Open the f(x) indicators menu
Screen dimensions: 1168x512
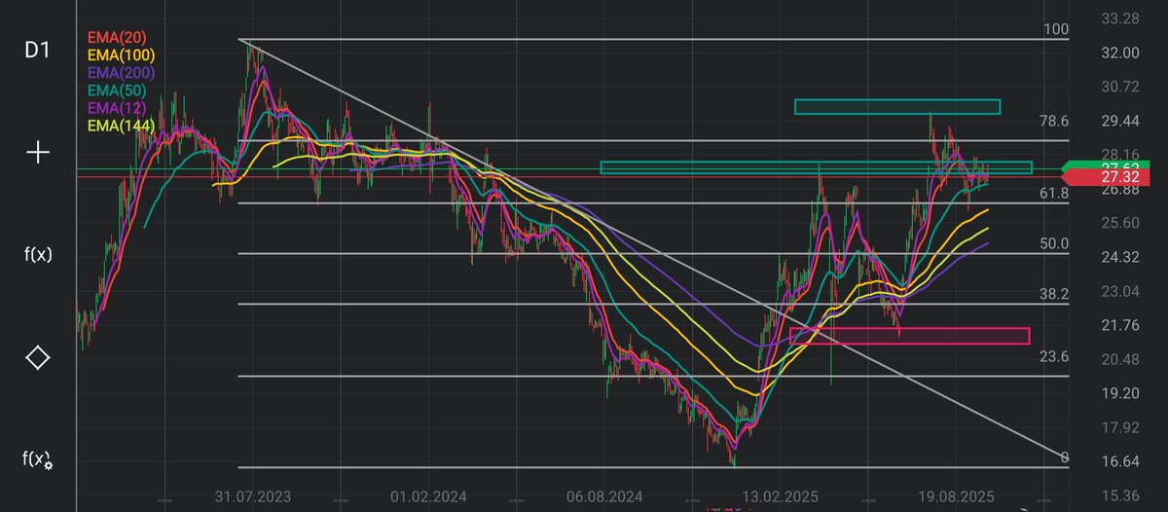coord(38,255)
